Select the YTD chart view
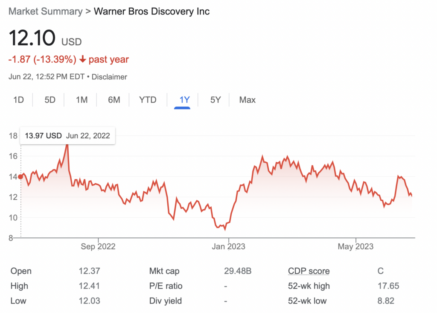The height and width of the screenshot is (313, 437). [x=147, y=99]
